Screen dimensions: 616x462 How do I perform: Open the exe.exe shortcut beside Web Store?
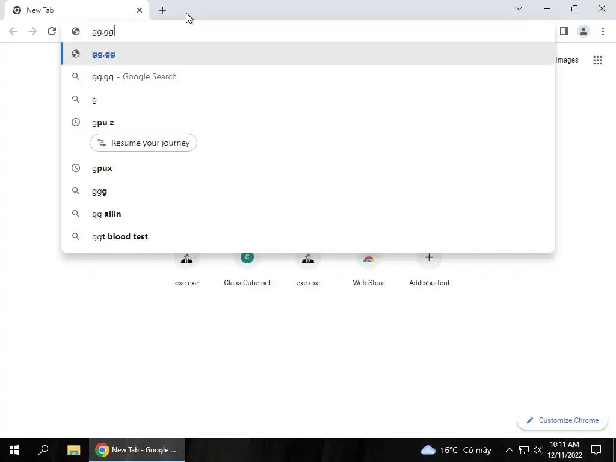point(308,269)
